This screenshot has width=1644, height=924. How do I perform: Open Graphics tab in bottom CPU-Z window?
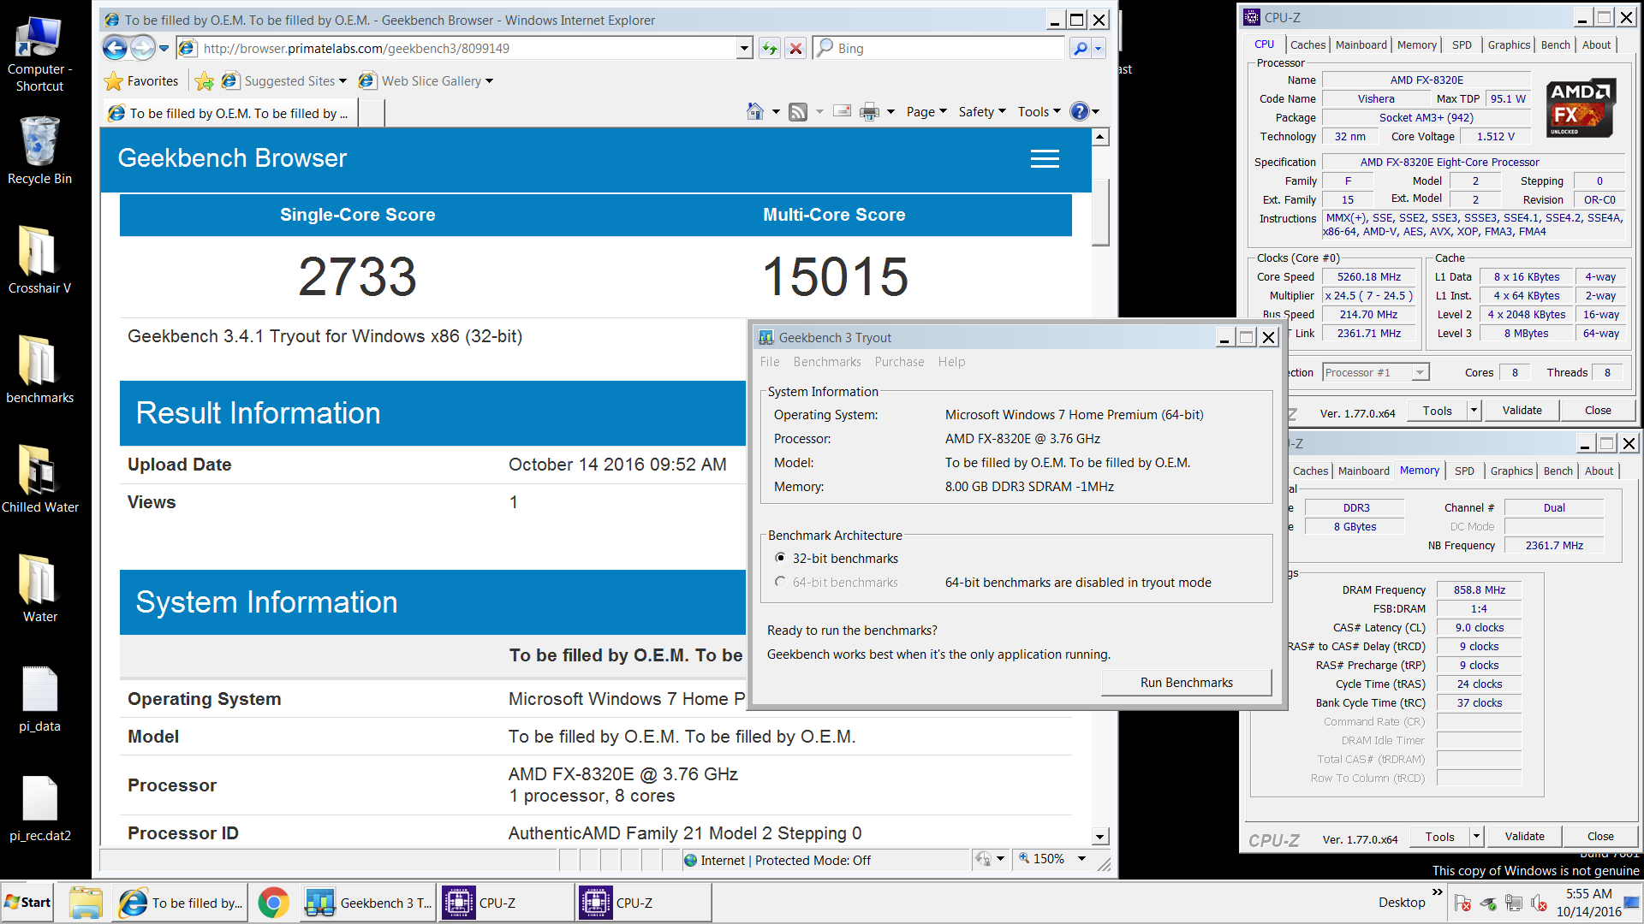(1511, 471)
